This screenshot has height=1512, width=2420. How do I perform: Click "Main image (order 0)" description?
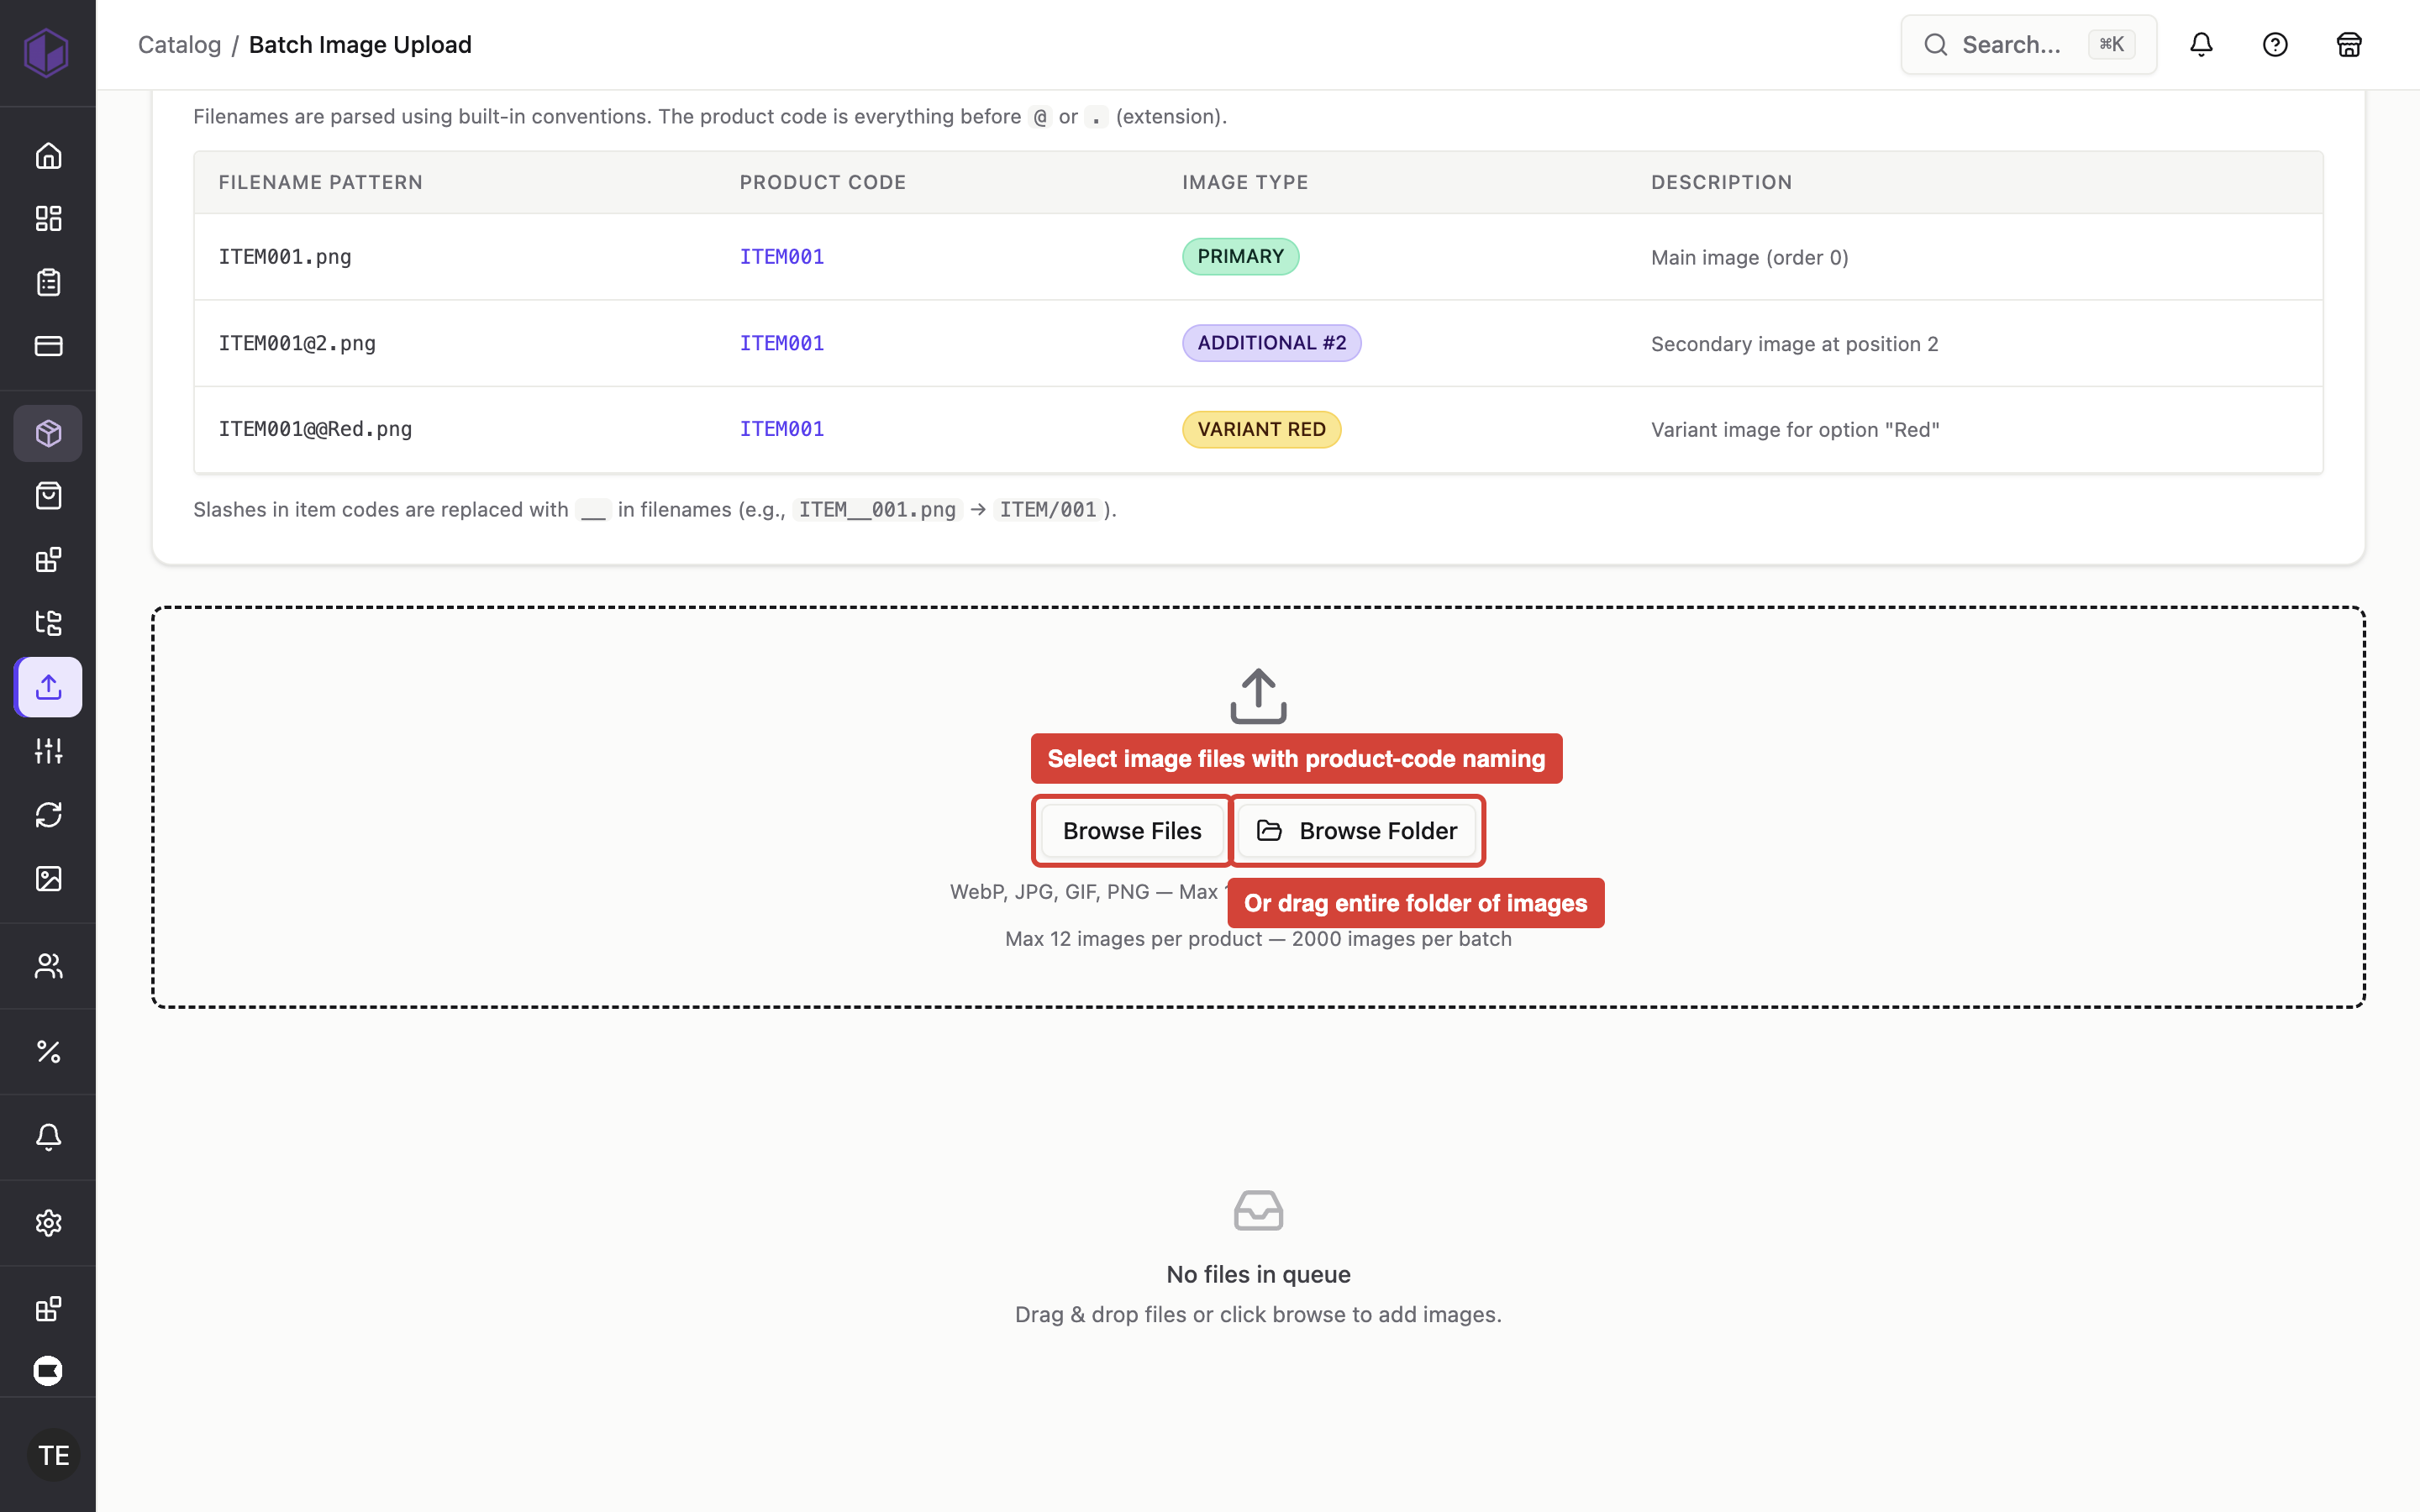(x=1749, y=258)
